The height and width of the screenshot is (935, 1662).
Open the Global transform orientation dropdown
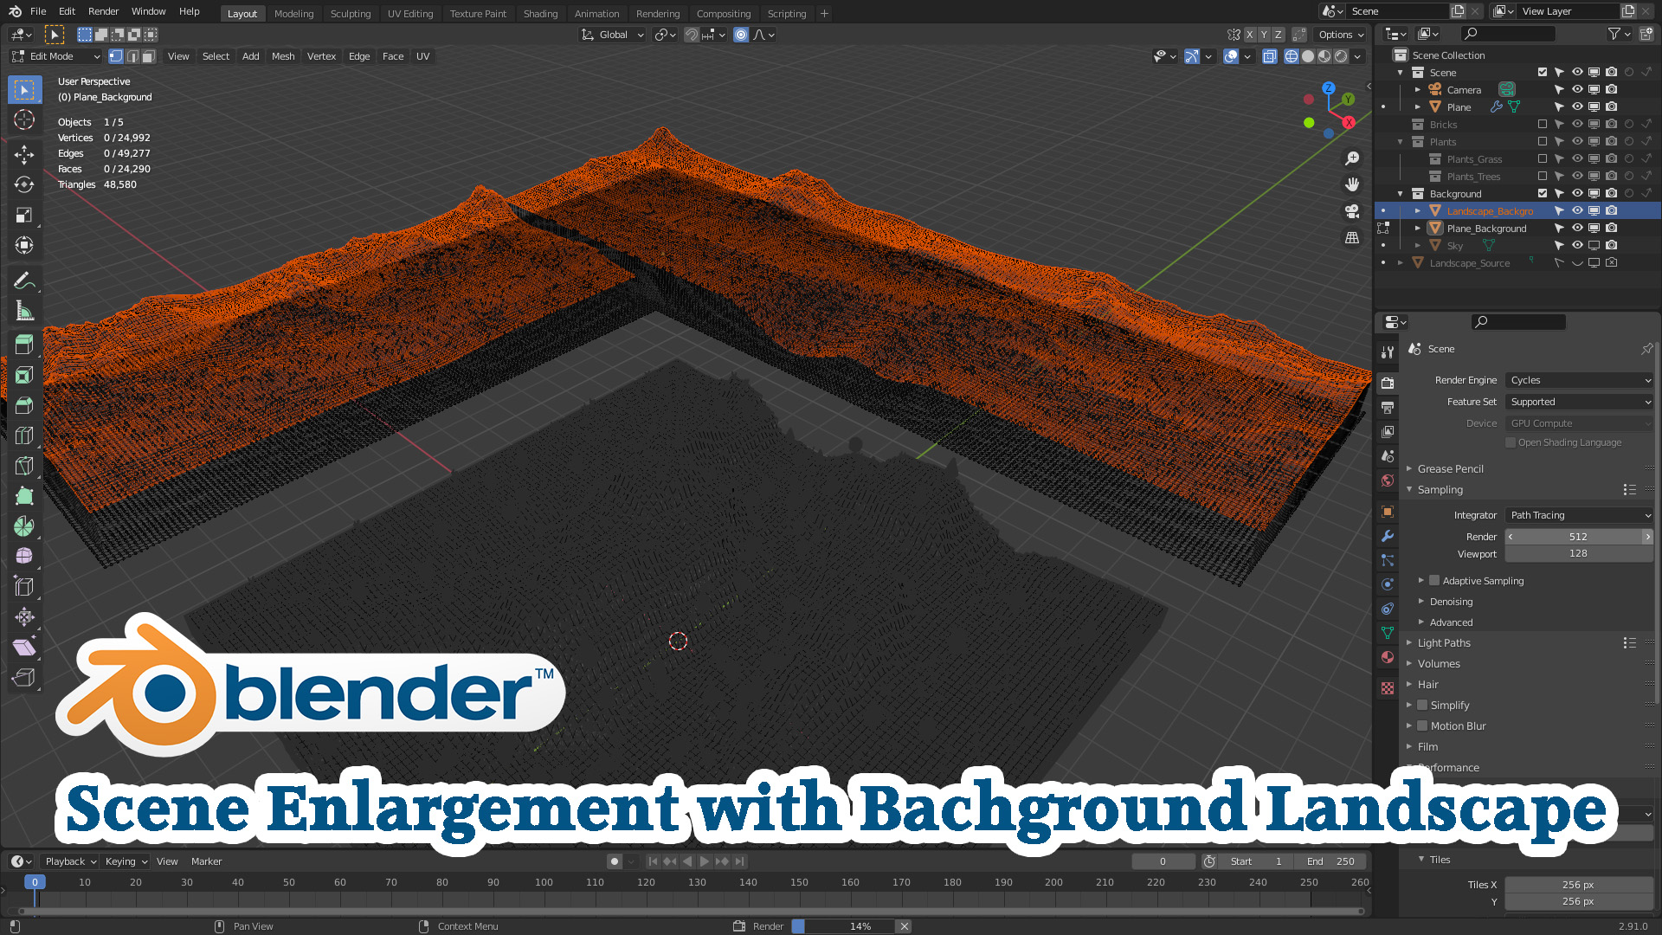pyautogui.click(x=613, y=35)
